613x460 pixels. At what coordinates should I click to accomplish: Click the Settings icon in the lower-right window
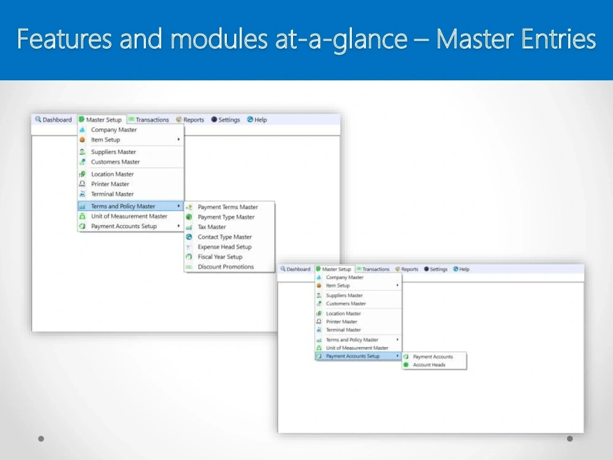coord(427,269)
